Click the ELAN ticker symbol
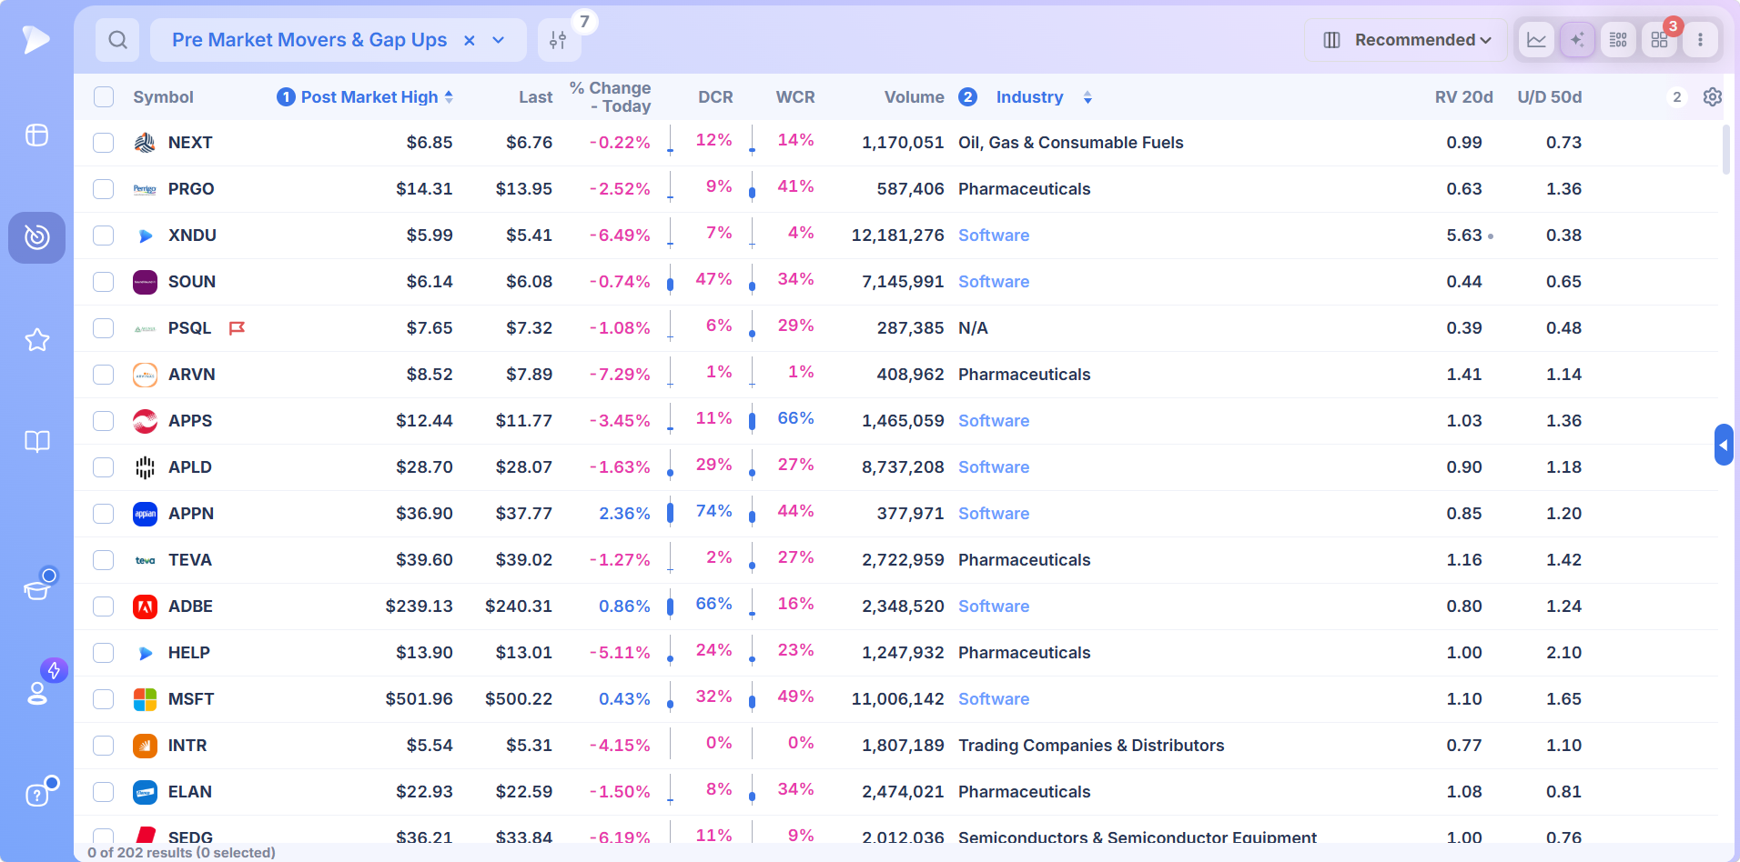 190,792
